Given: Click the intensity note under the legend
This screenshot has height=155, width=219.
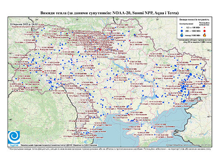Looking at the screenshot, I should coord(195,41).
